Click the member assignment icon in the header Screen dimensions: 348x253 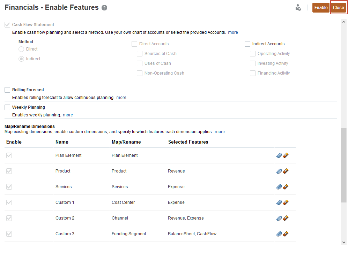coord(298,7)
